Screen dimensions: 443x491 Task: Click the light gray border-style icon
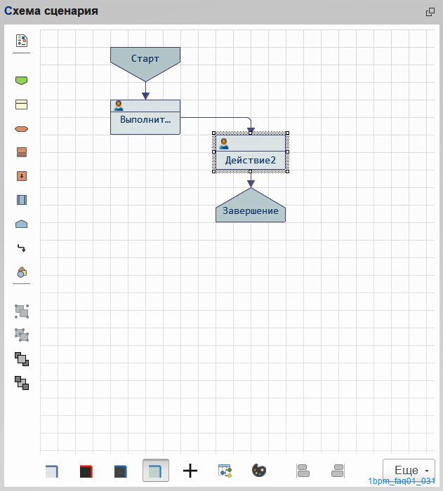[52, 471]
